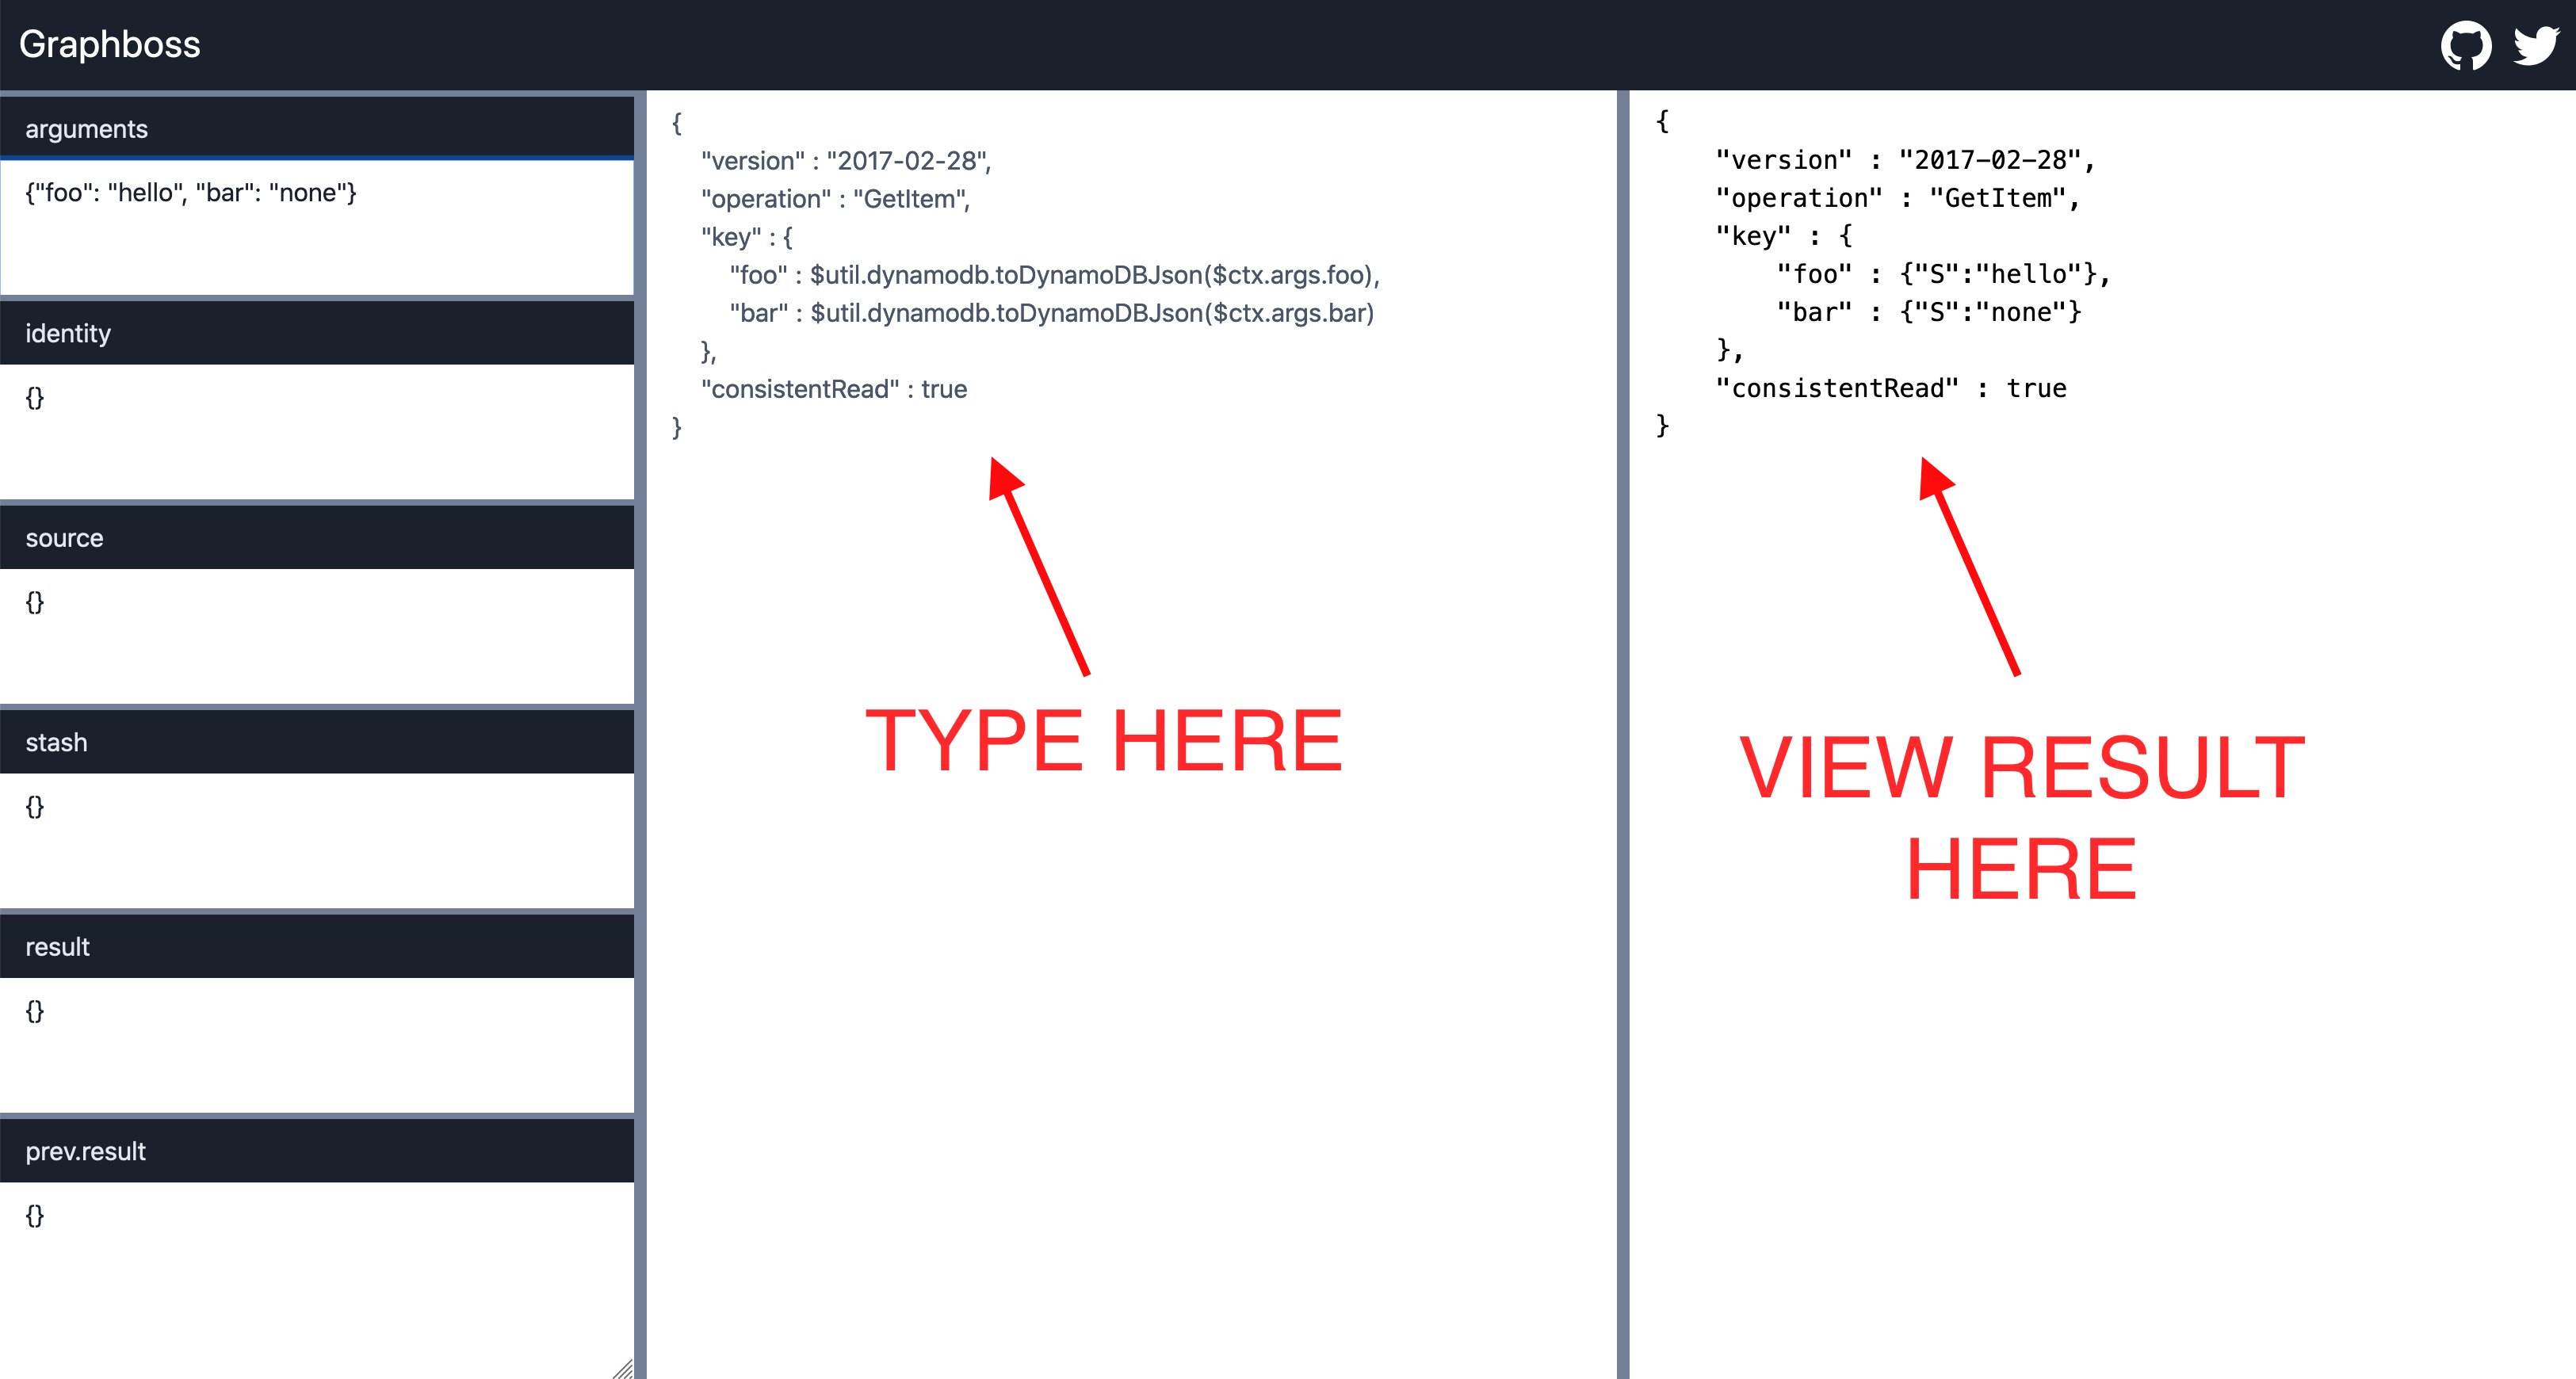Select the result section header

coord(316,947)
